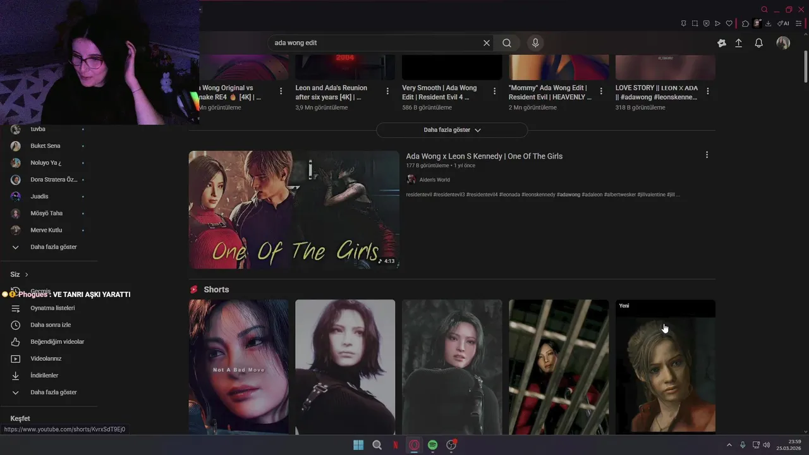
Task: Play the One Of The Girls thumbnail
Action: tap(294, 210)
